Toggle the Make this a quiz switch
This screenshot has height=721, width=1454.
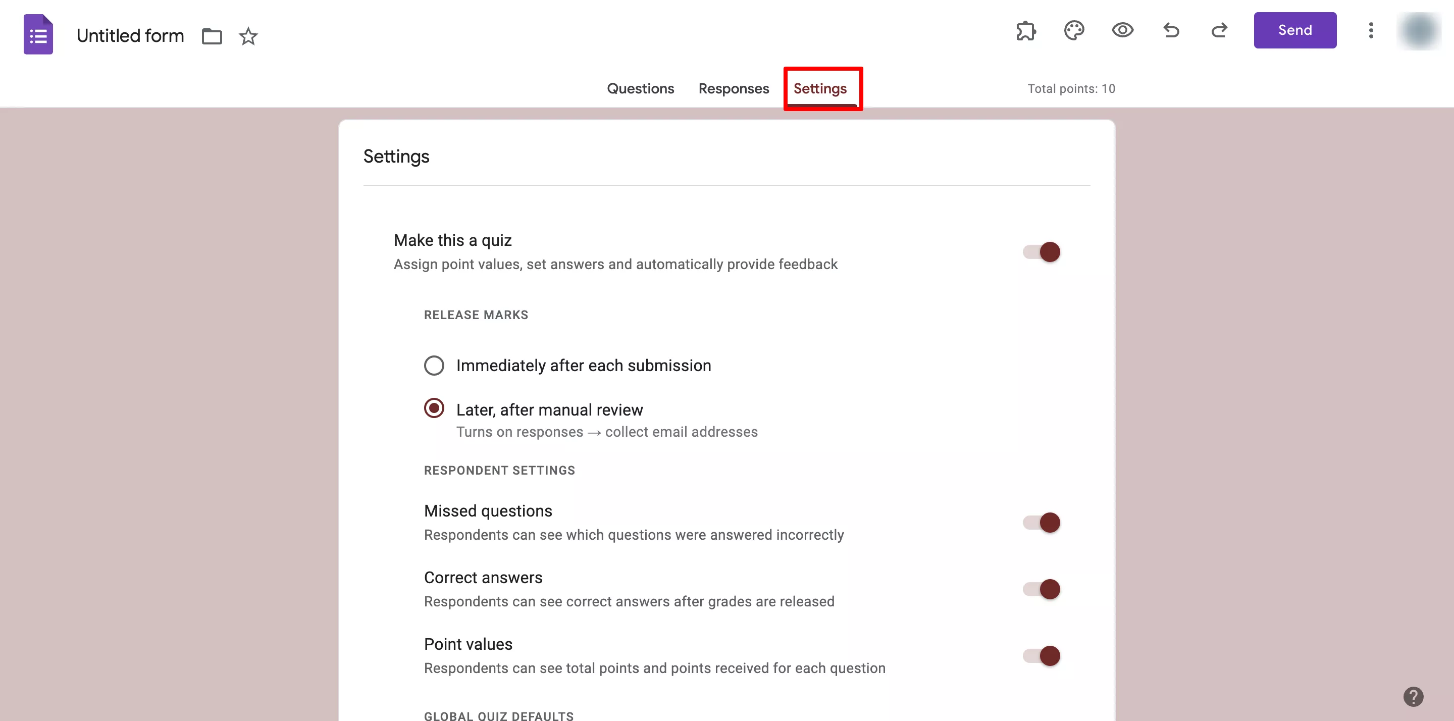[1042, 251]
